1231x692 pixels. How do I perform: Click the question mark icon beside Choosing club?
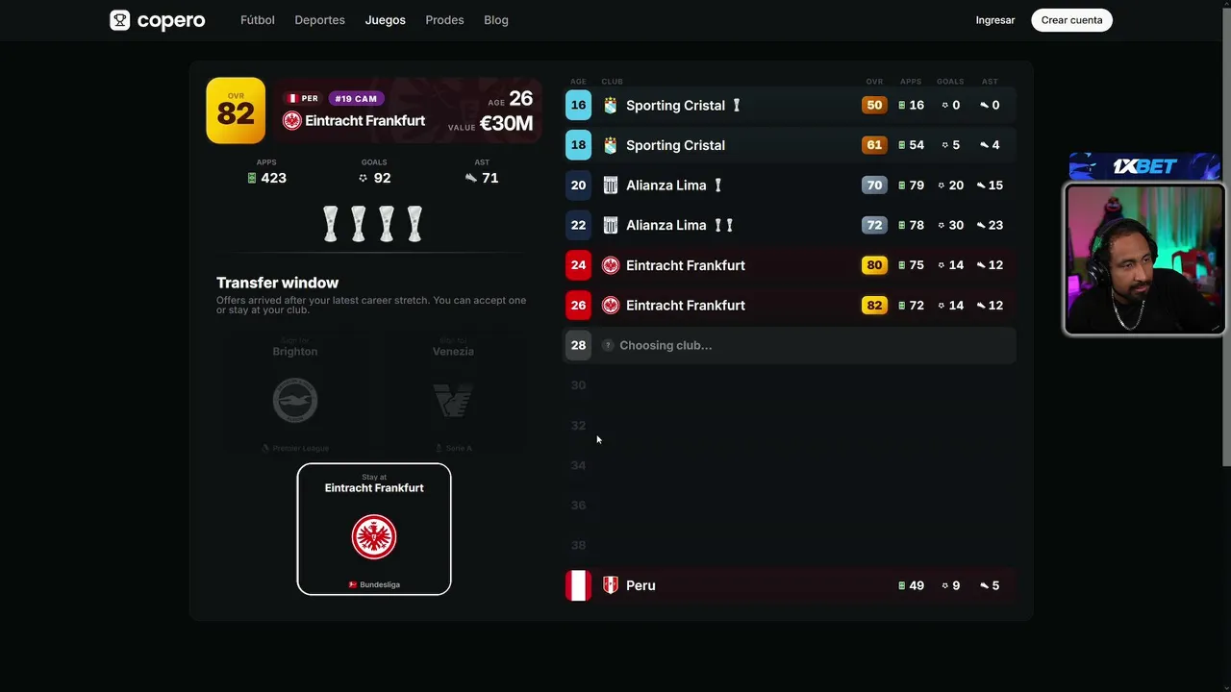607,345
